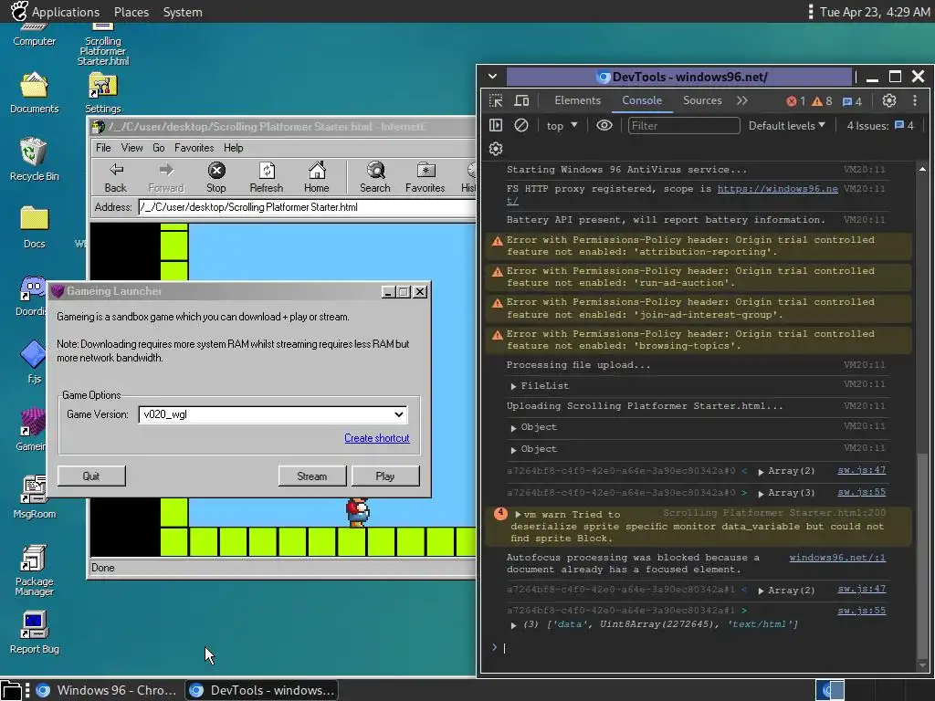Open the Applications panel menu
The image size is (935, 701).
(x=66, y=12)
